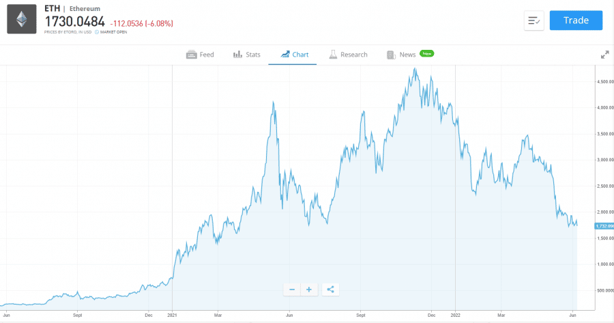This screenshot has width=614, height=323.
Task: Switch to the Stats tab
Action: pyautogui.click(x=246, y=55)
